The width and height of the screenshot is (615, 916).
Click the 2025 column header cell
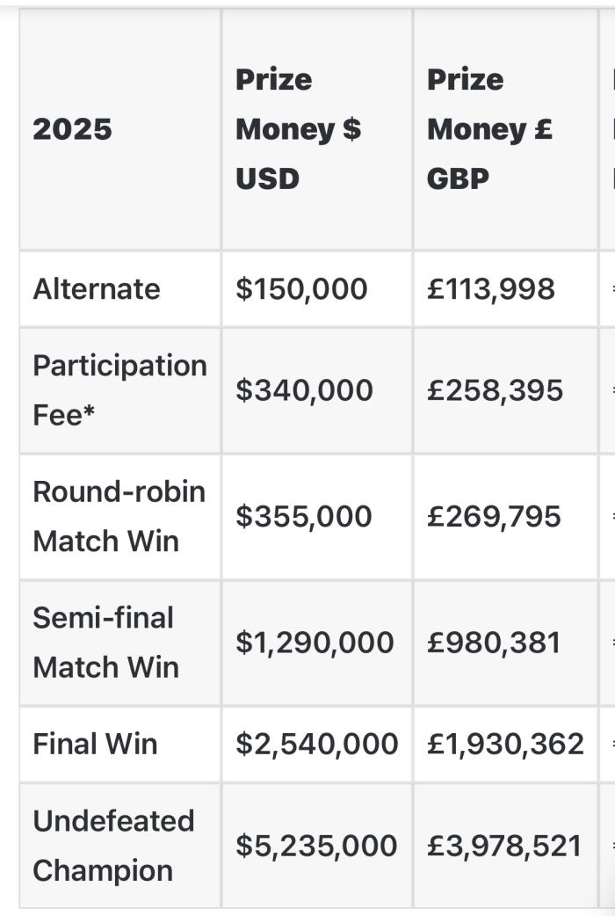tap(73, 129)
